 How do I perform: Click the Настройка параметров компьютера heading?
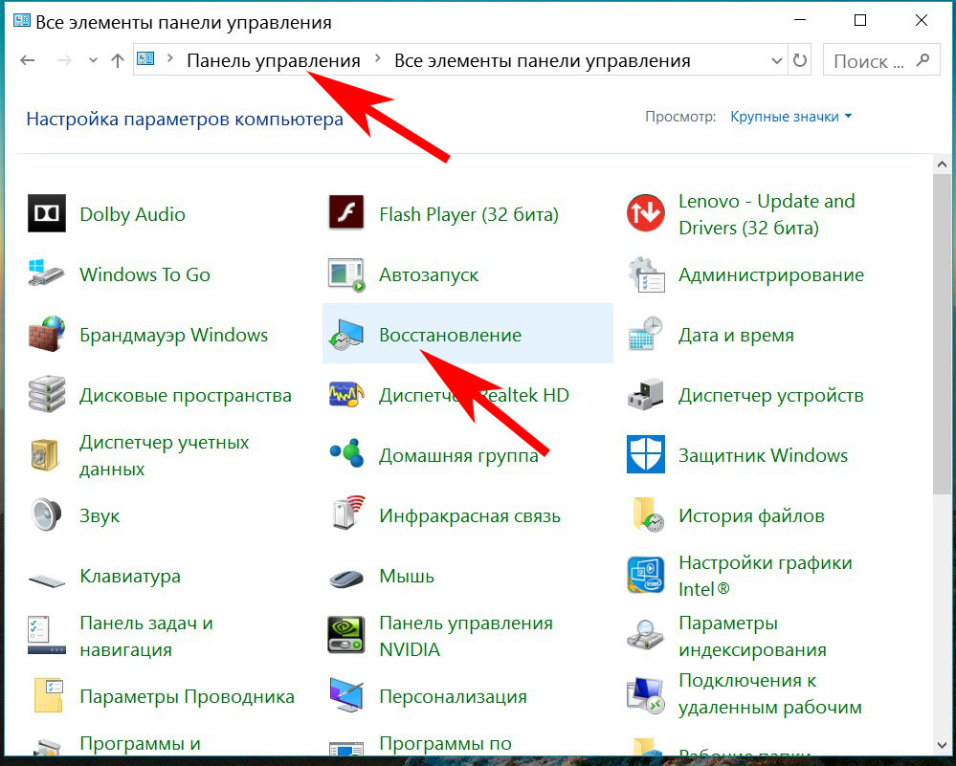(185, 119)
